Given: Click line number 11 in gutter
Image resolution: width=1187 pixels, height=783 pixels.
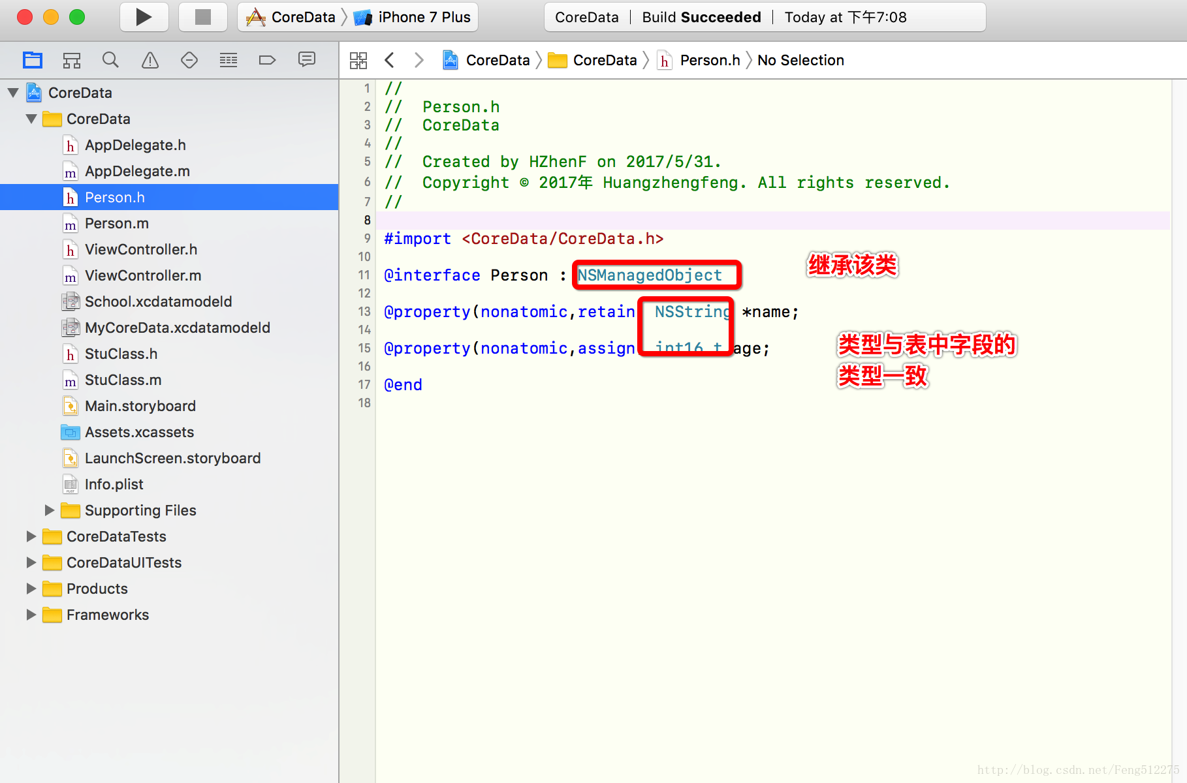Looking at the screenshot, I should click(364, 275).
